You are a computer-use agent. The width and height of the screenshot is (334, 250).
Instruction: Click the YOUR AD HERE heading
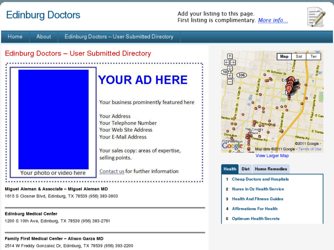[x=143, y=80]
